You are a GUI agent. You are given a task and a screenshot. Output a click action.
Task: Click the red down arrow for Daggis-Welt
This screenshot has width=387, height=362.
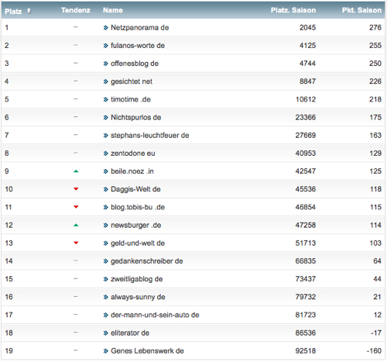76,189
